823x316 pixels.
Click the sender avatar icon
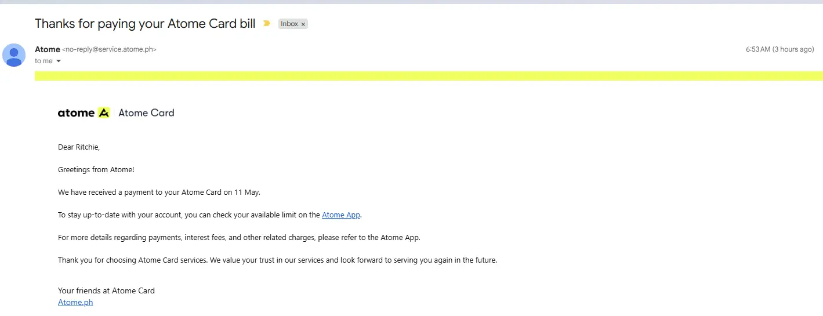click(14, 55)
